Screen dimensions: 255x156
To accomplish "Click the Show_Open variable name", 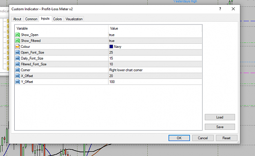I will (30, 35).
